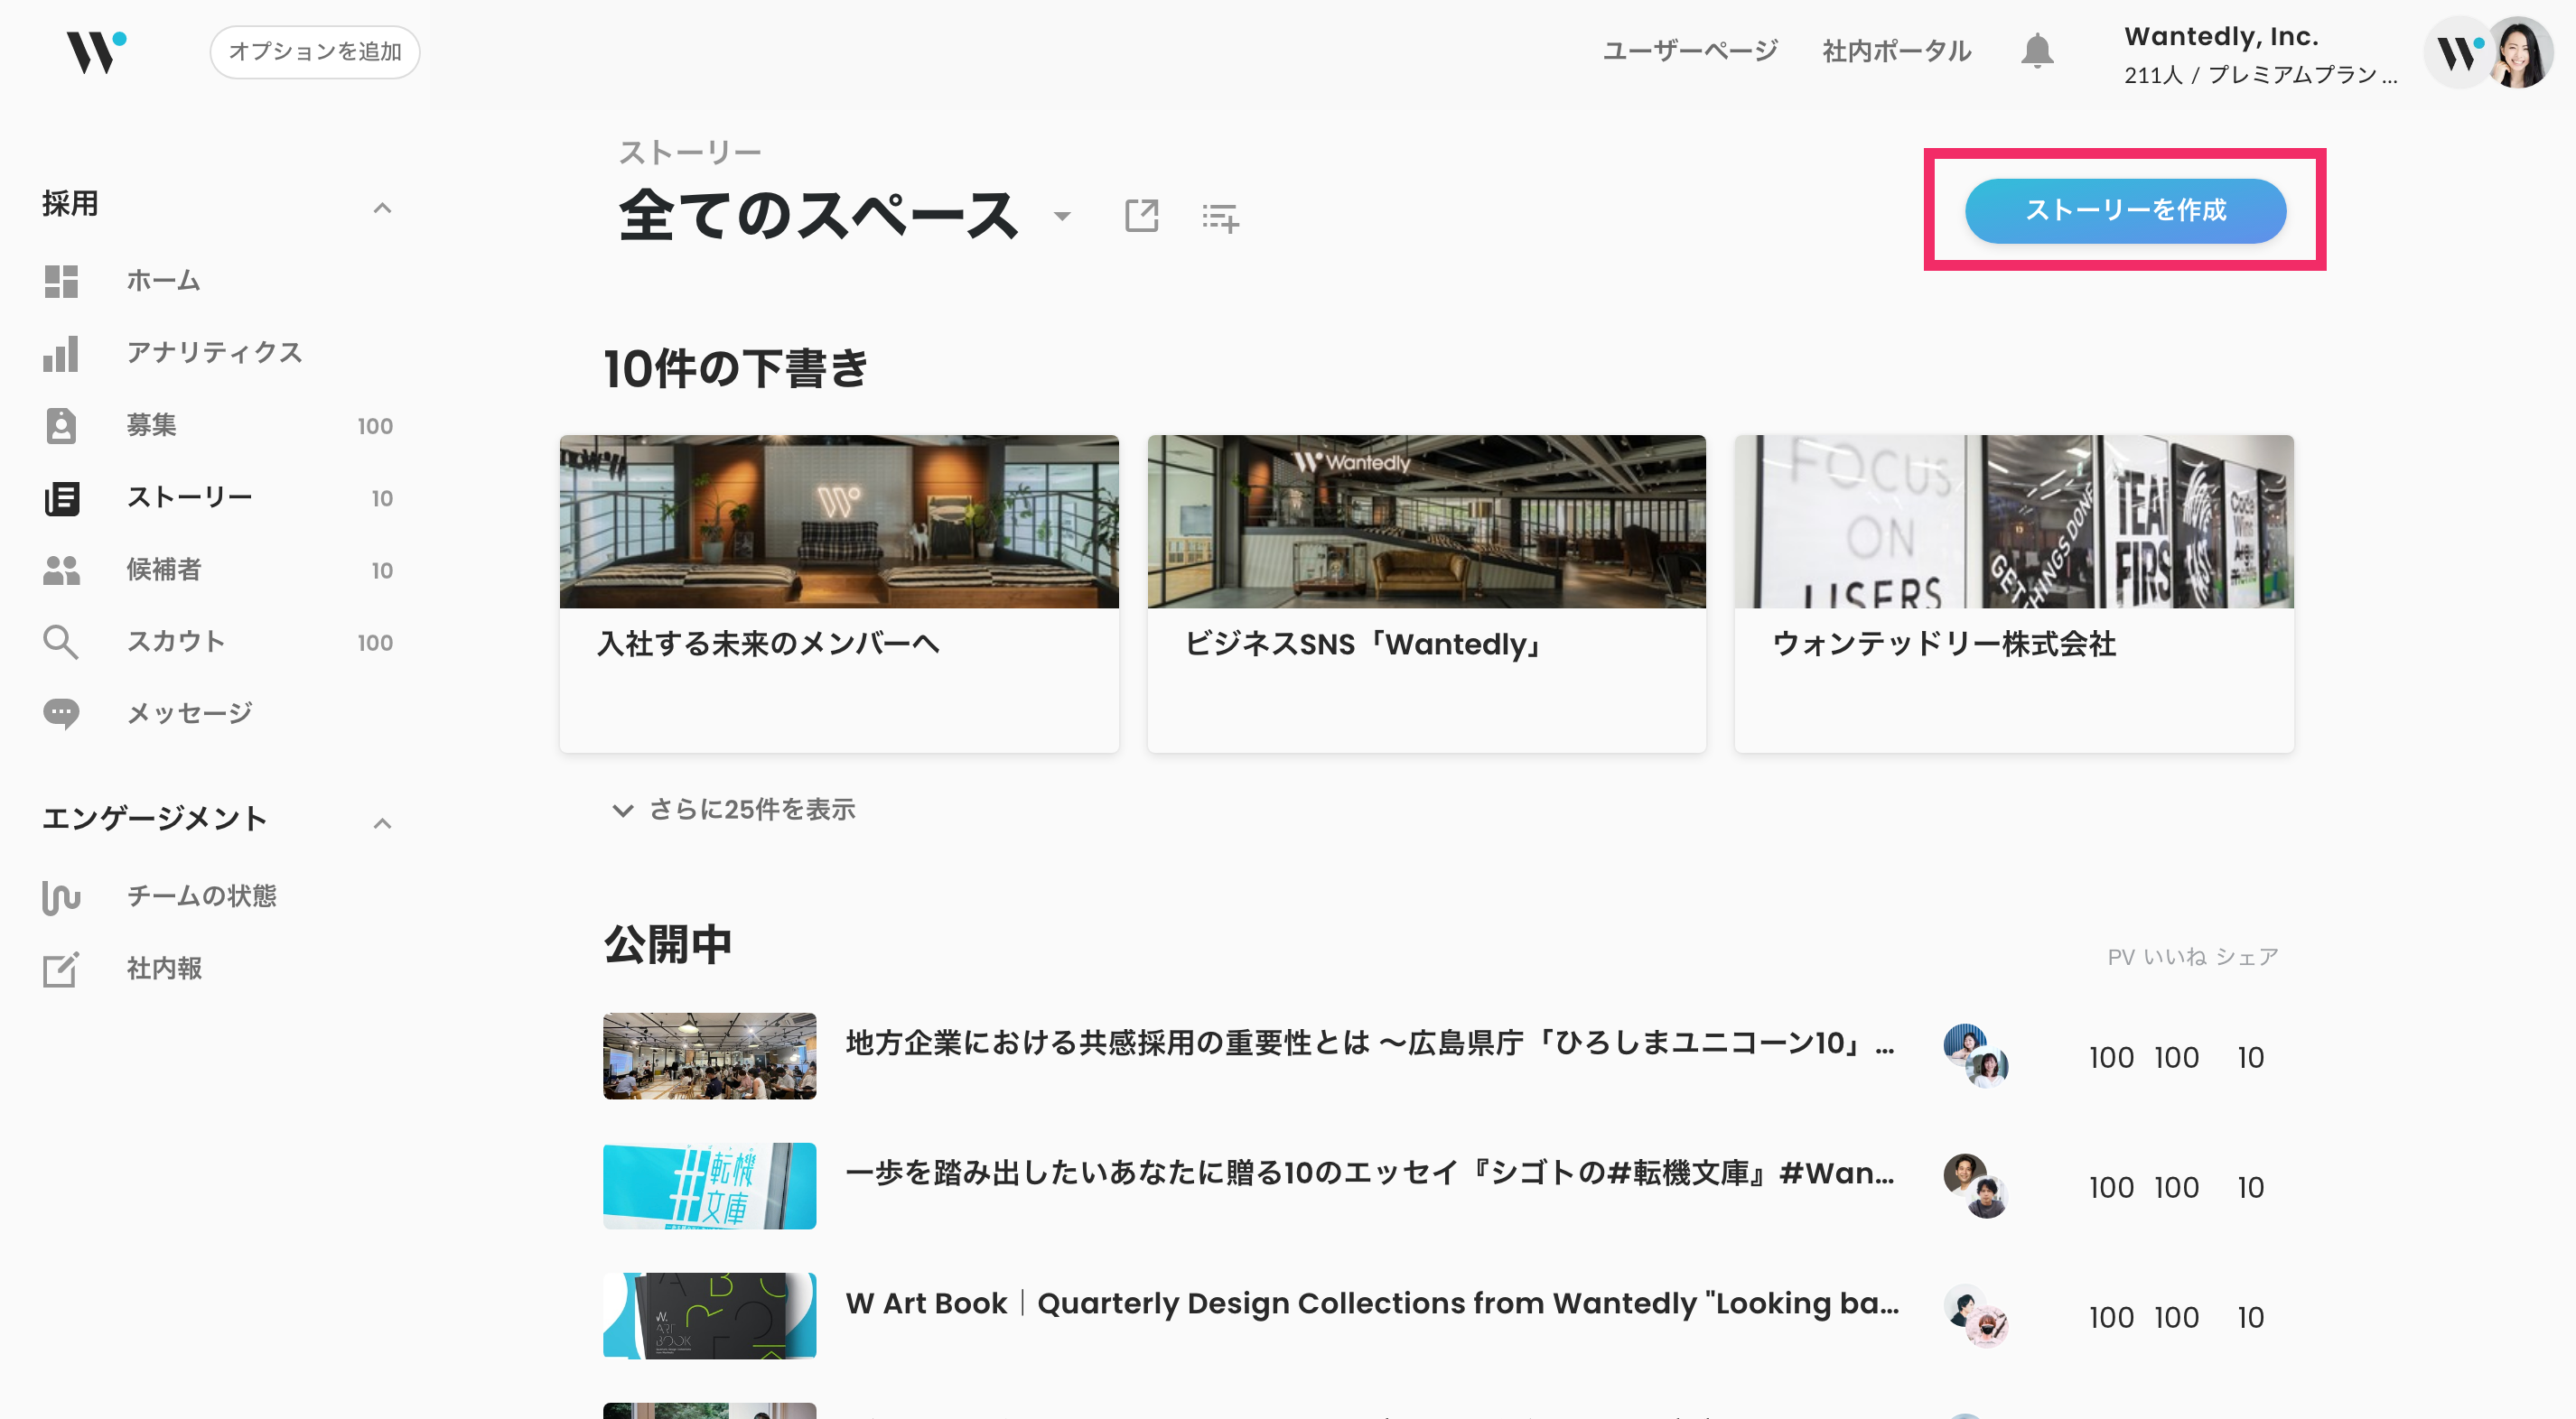Open the W Art Book story
This screenshot has height=1419, width=2576.
point(1371,1303)
